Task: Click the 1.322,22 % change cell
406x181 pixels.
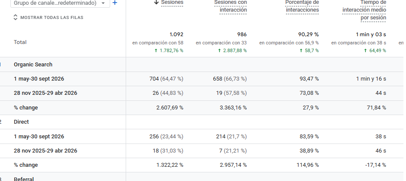Action: tap(170, 165)
